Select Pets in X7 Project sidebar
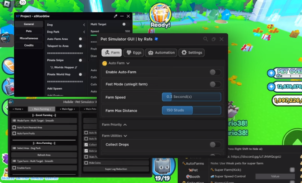 pos(29,31)
